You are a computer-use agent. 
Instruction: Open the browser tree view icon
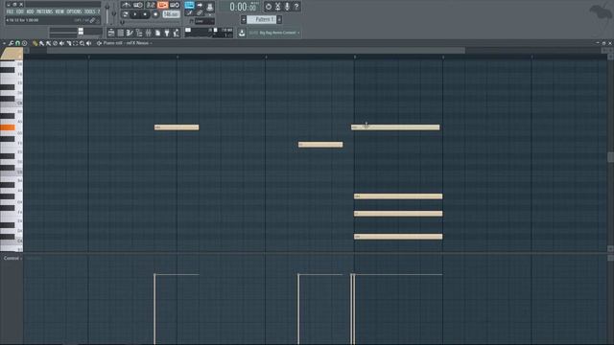pyautogui.click(x=139, y=33)
